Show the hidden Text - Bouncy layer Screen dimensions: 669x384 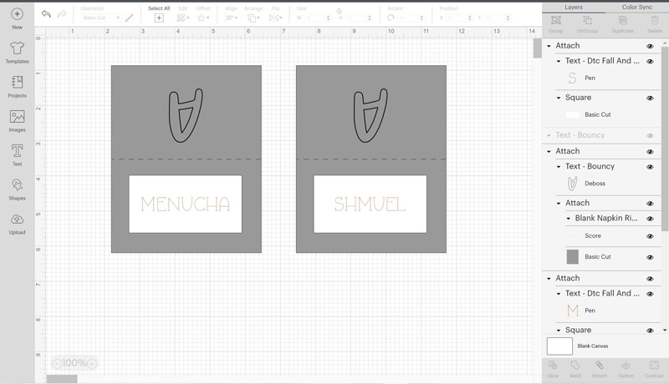(x=650, y=135)
